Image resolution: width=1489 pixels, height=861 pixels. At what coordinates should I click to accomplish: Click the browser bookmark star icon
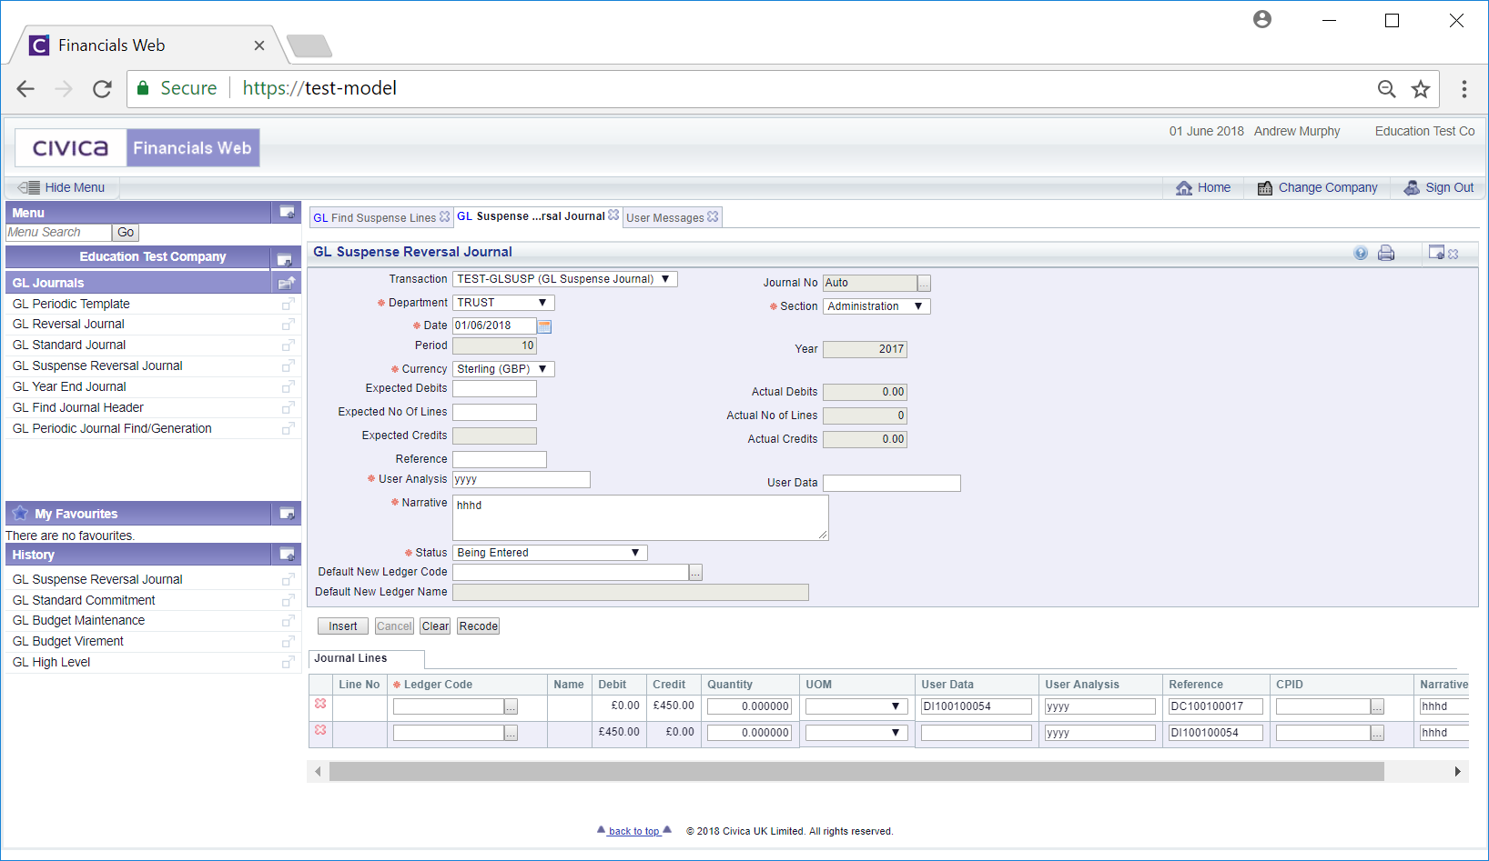1421,88
